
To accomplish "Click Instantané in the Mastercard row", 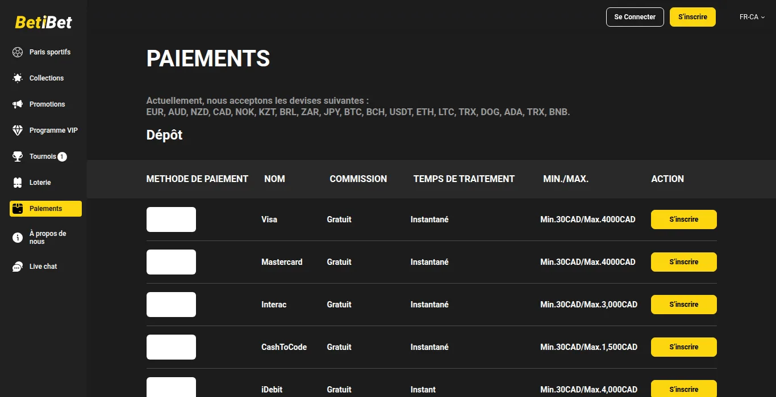I will coord(429,262).
